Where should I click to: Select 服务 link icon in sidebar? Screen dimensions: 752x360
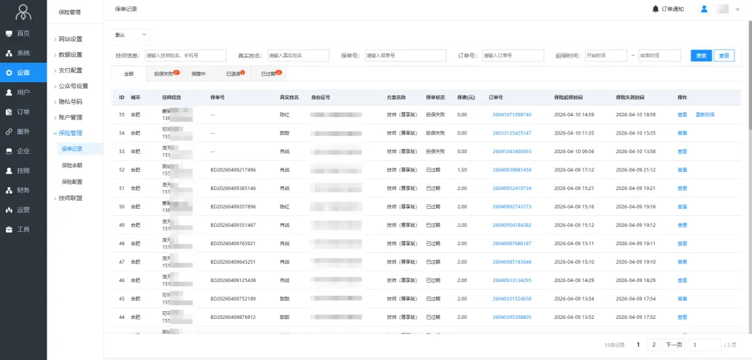(x=10, y=131)
